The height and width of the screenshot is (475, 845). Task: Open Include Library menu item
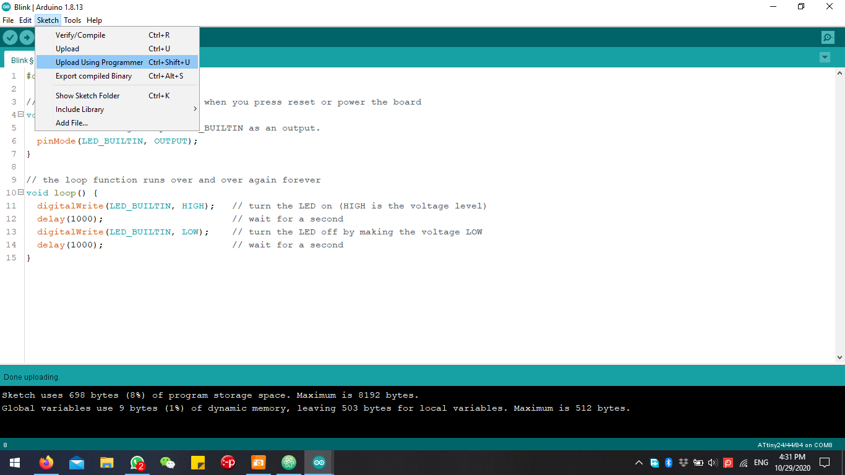118,109
